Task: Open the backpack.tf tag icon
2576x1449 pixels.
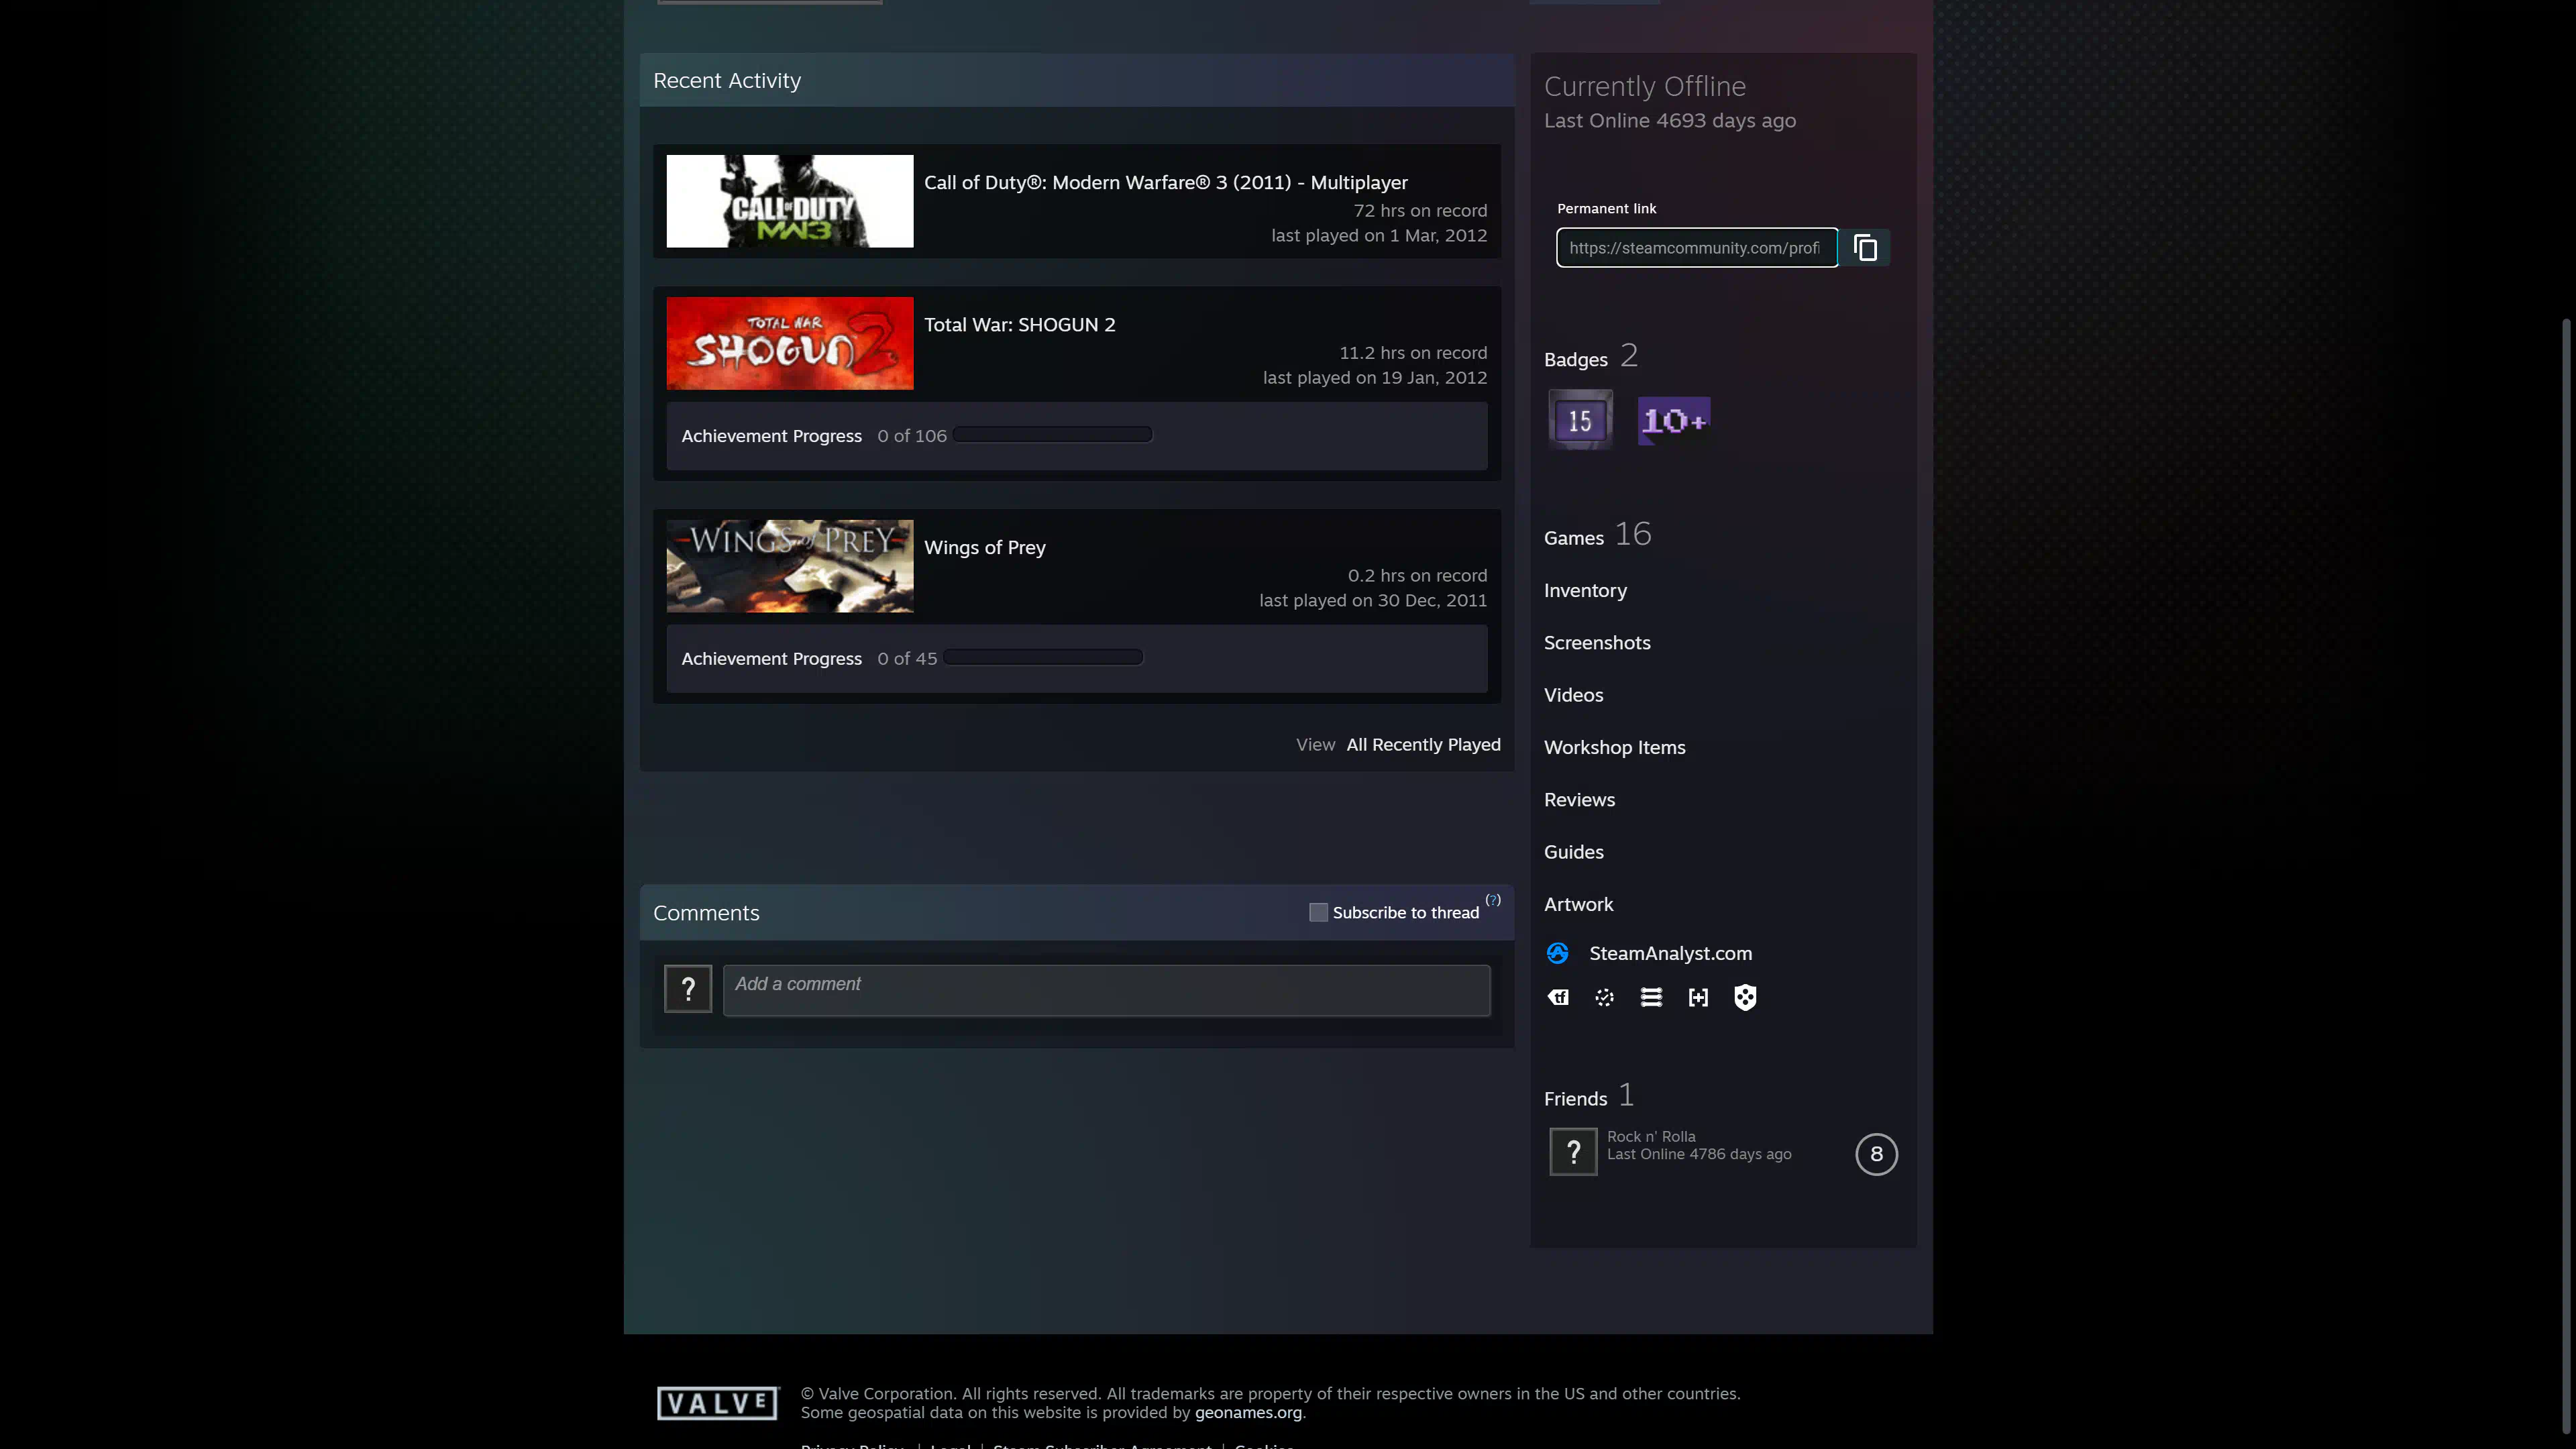Action: click(1558, 997)
